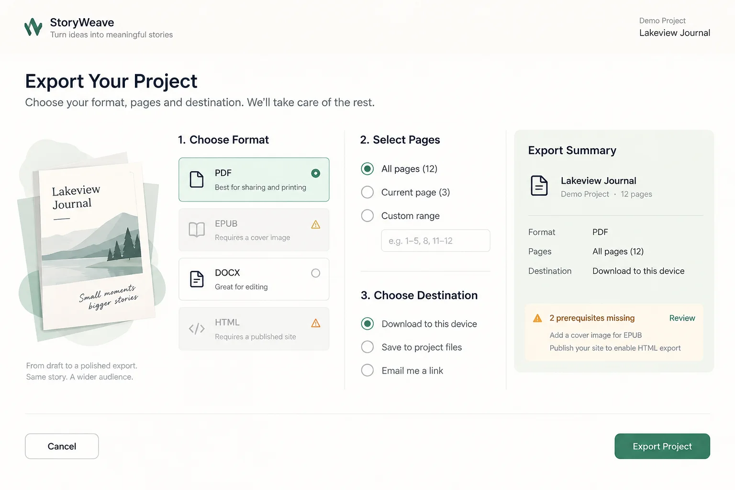This screenshot has height=490, width=735.
Task: Click the summary Destination value text
Action: pyautogui.click(x=638, y=271)
